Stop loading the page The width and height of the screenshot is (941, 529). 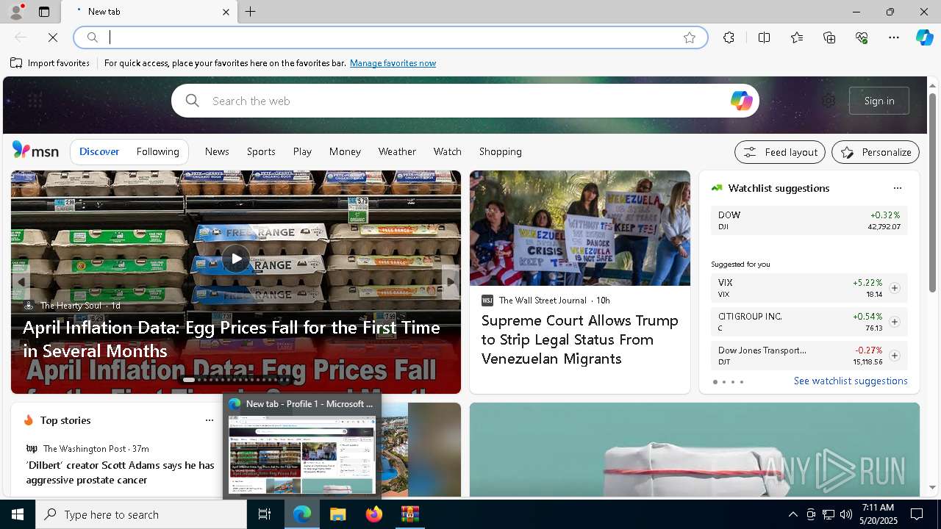click(x=53, y=37)
